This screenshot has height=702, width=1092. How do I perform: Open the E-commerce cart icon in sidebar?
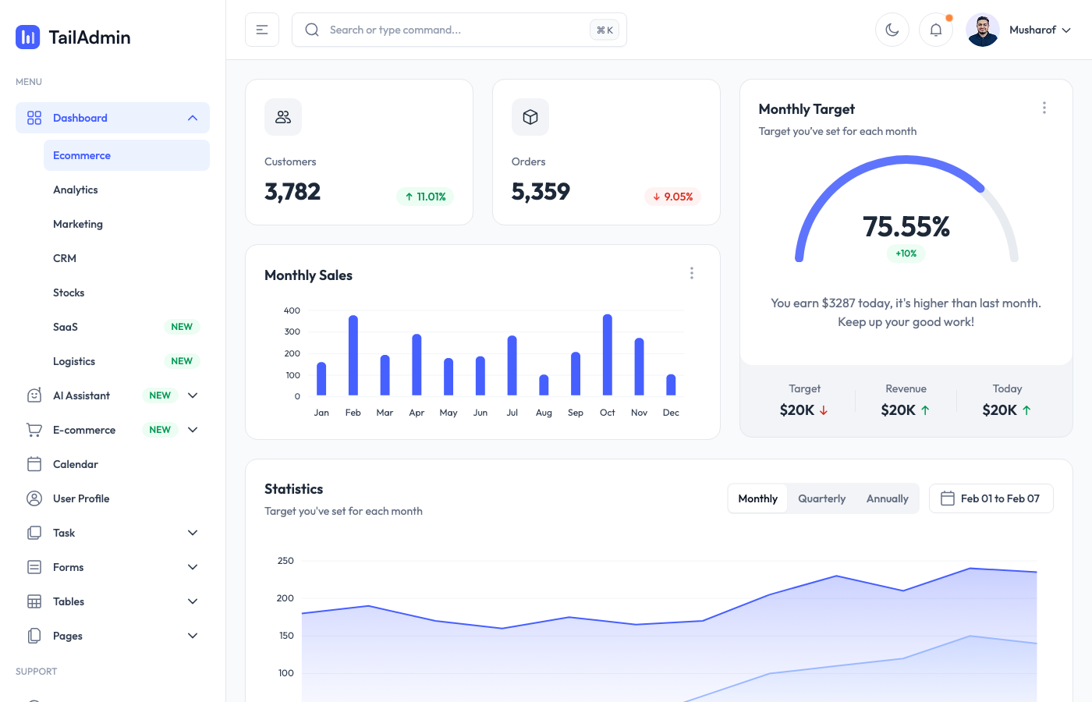tap(34, 430)
